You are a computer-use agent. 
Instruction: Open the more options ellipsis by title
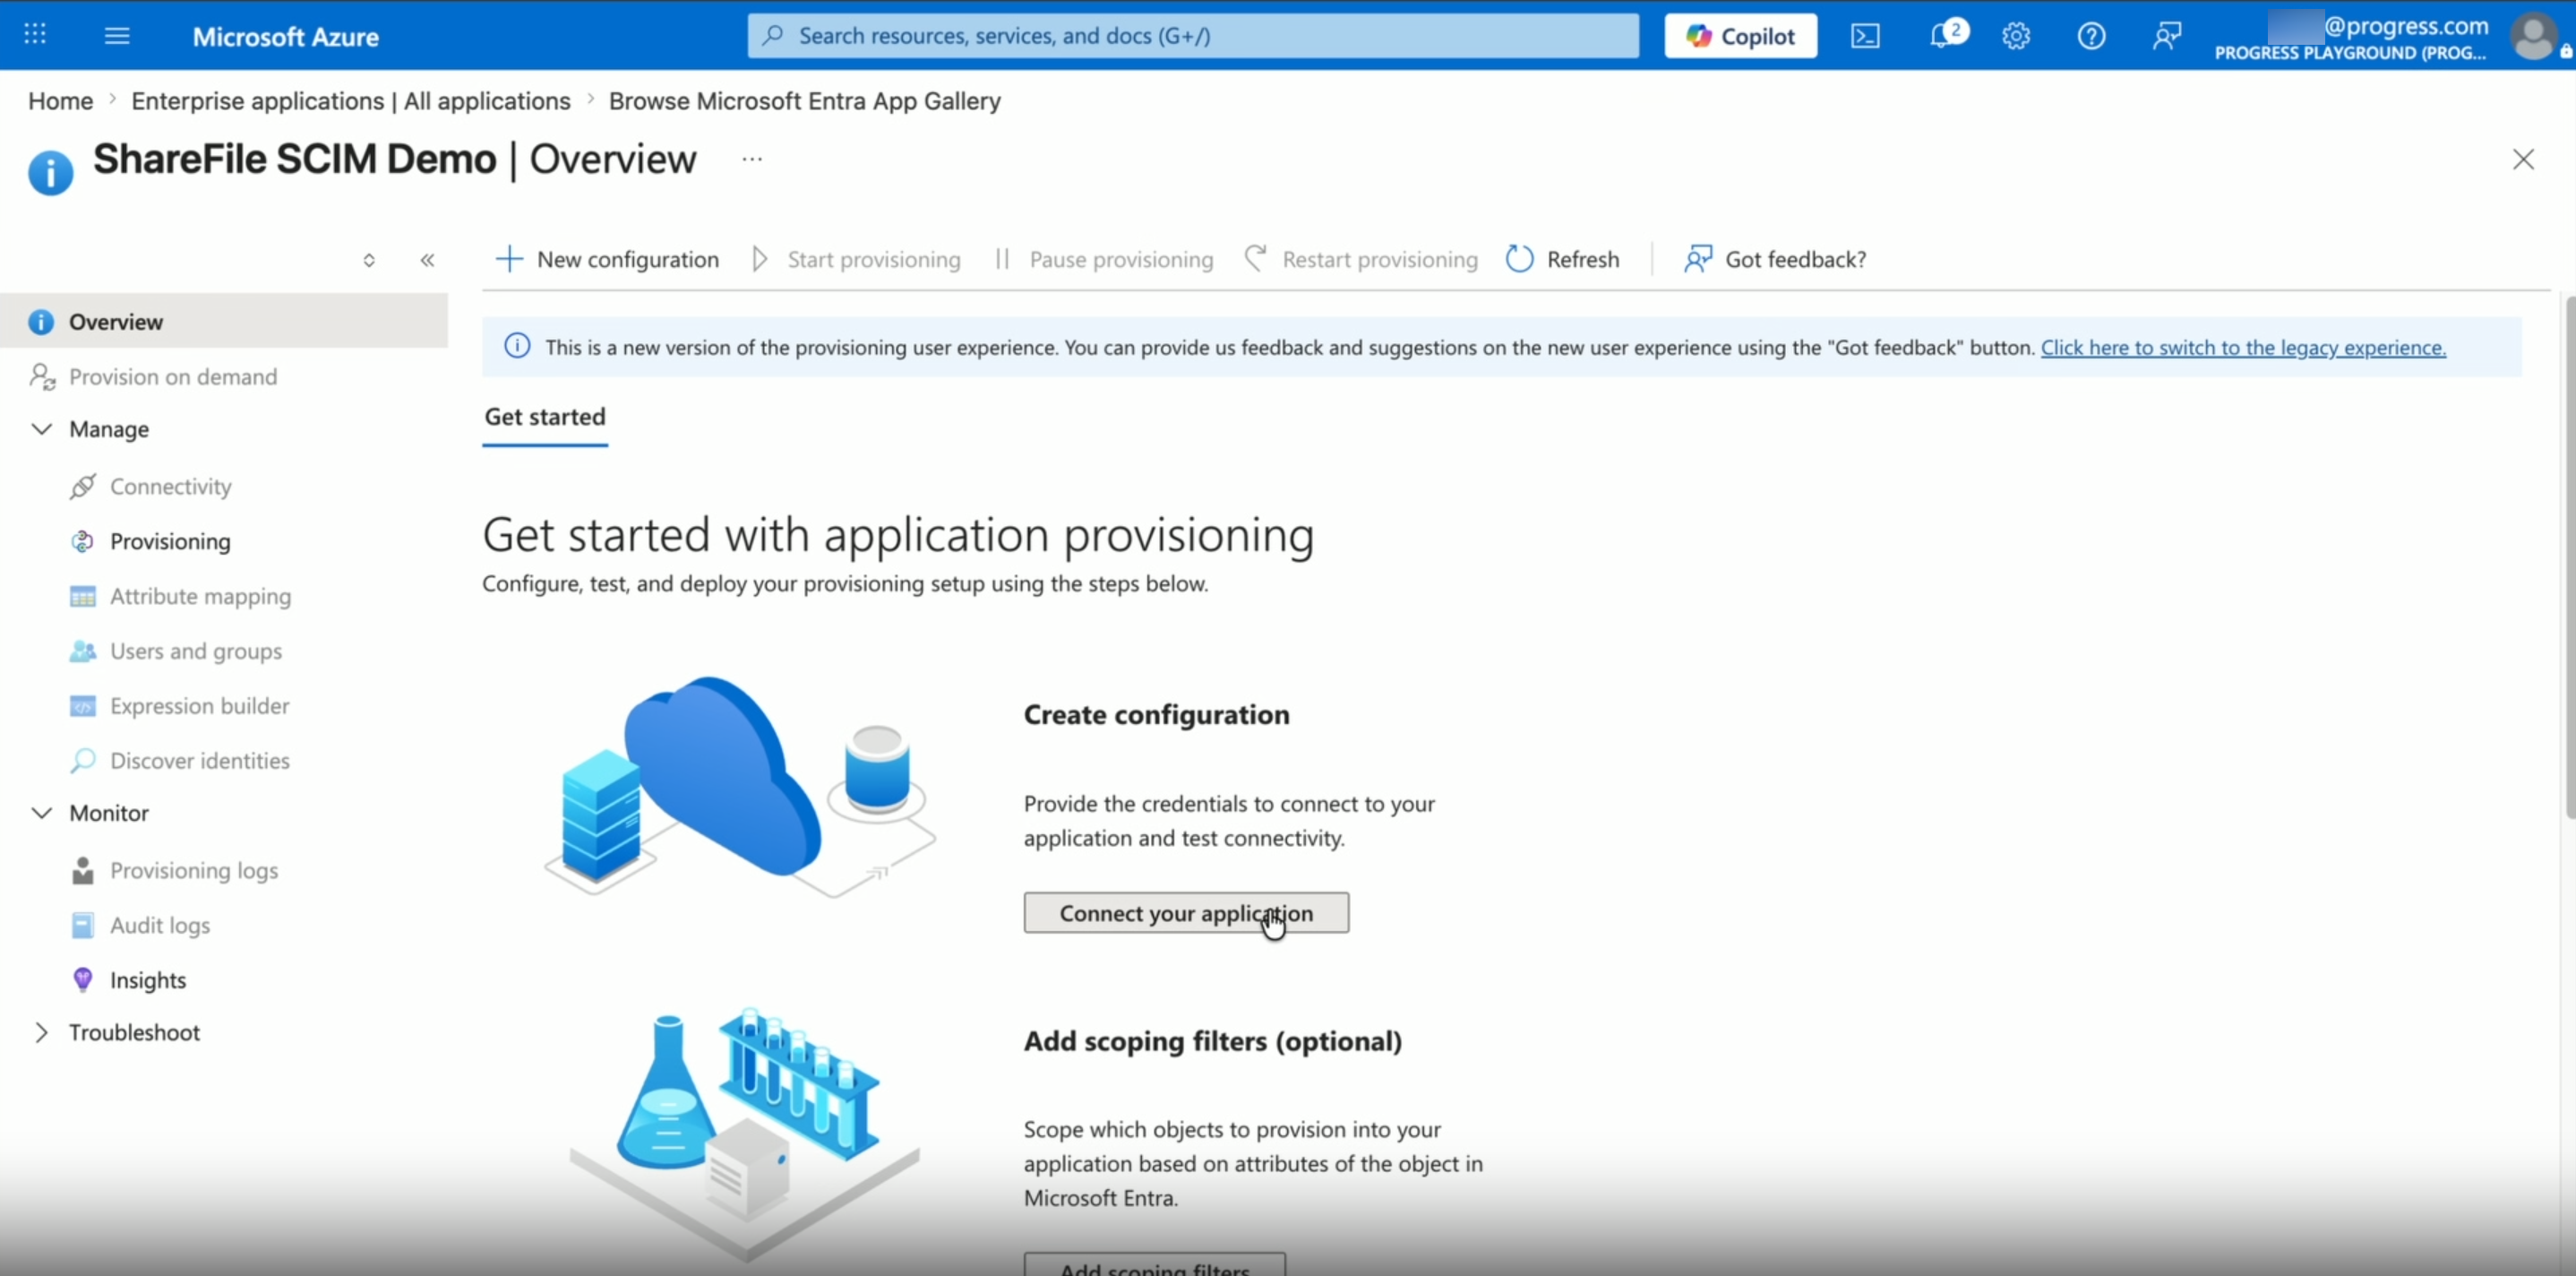[752, 159]
